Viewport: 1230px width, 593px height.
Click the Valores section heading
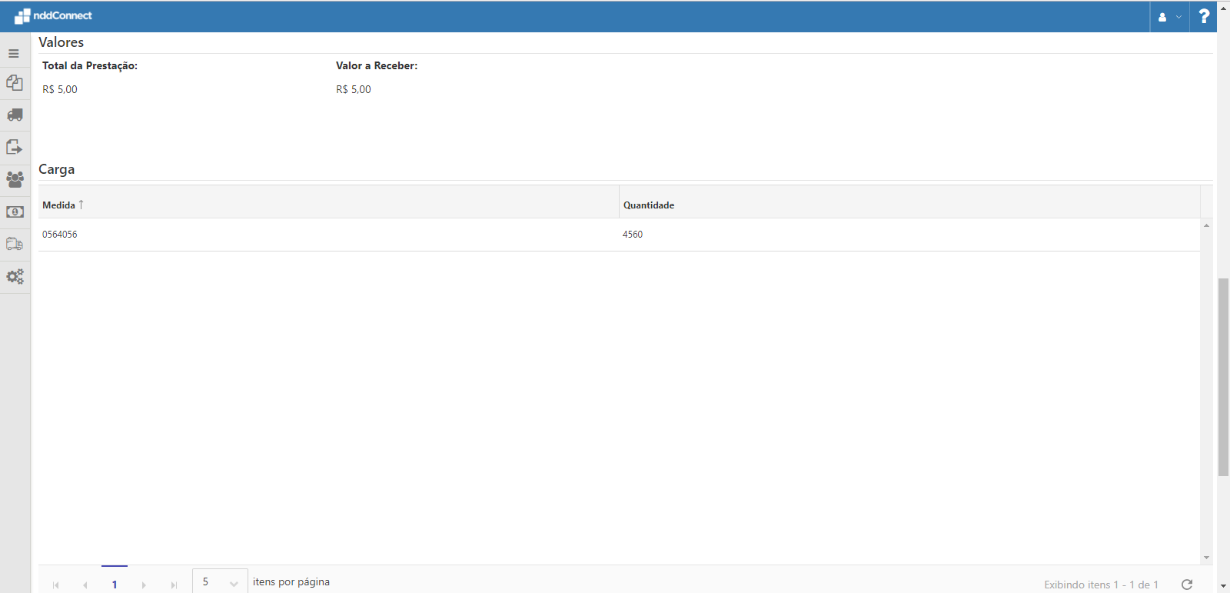(61, 42)
